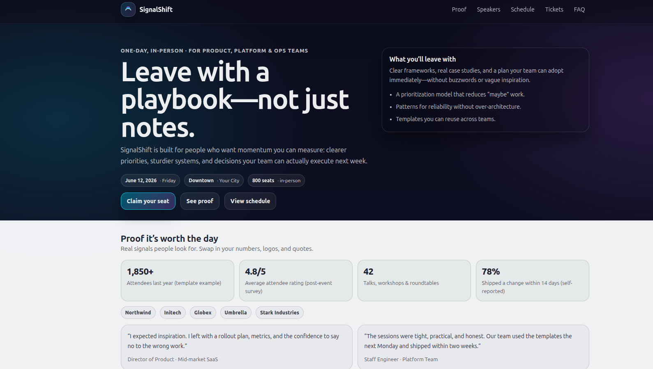The width and height of the screenshot is (653, 369).
Task: Open the Speakers page in the navigation
Action: click(x=488, y=9)
